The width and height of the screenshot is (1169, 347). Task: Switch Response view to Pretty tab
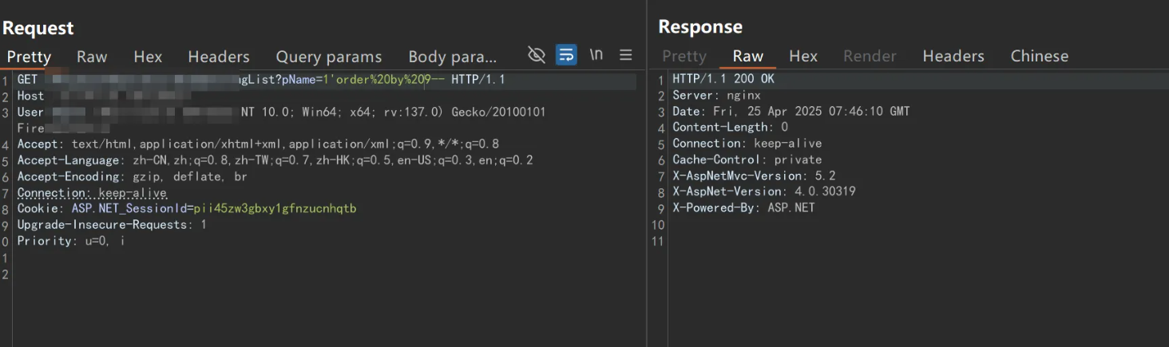[684, 56]
